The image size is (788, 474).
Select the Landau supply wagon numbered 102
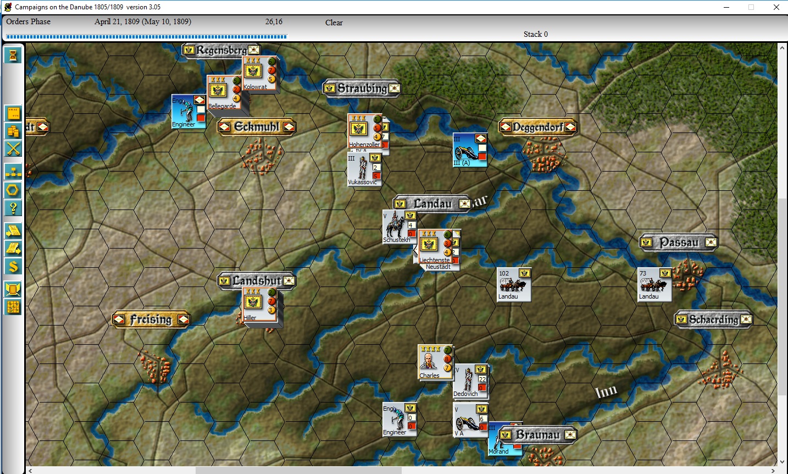514,284
